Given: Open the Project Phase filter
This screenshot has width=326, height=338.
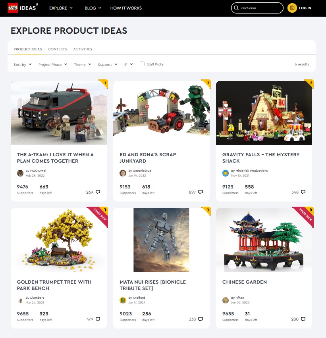Looking at the screenshot, I should pos(53,64).
